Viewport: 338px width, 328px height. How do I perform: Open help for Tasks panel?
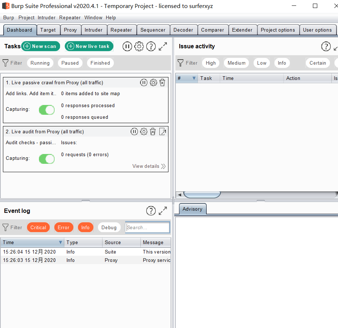[x=151, y=46]
